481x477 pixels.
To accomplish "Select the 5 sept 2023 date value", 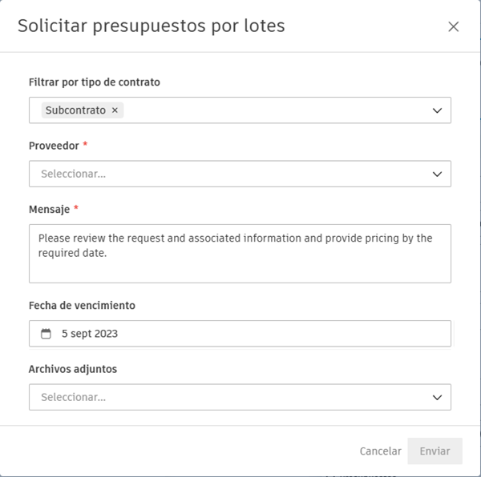I will 90,334.
